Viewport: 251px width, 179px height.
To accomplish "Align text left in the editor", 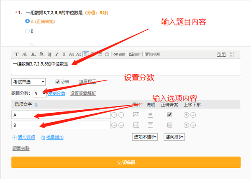I will tap(86, 54).
